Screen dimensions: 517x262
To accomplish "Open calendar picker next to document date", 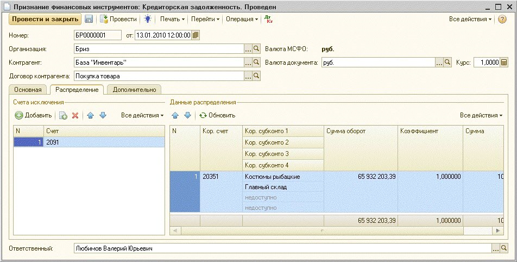I will coord(196,35).
